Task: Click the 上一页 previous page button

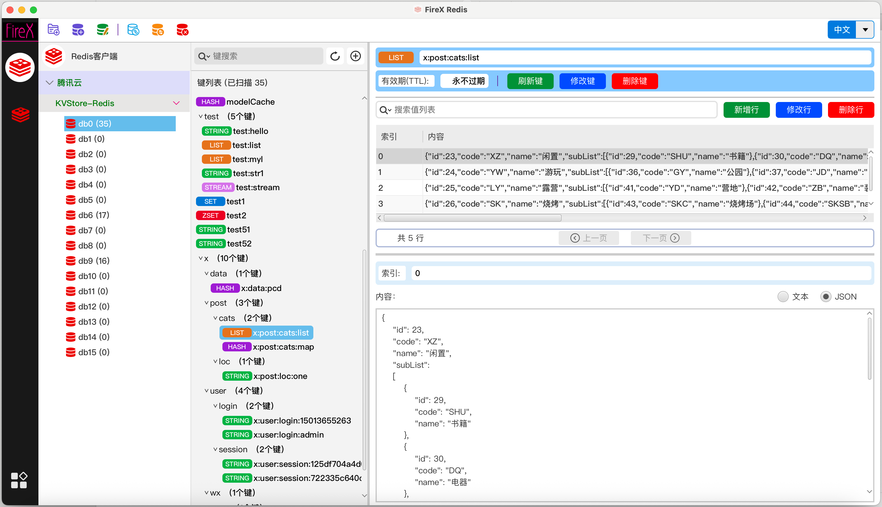Action: tap(589, 238)
